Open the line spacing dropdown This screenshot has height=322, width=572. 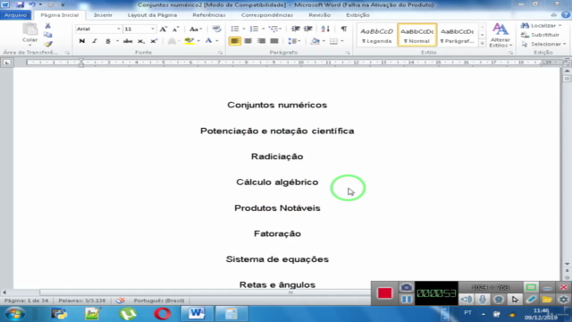click(x=294, y=41)
